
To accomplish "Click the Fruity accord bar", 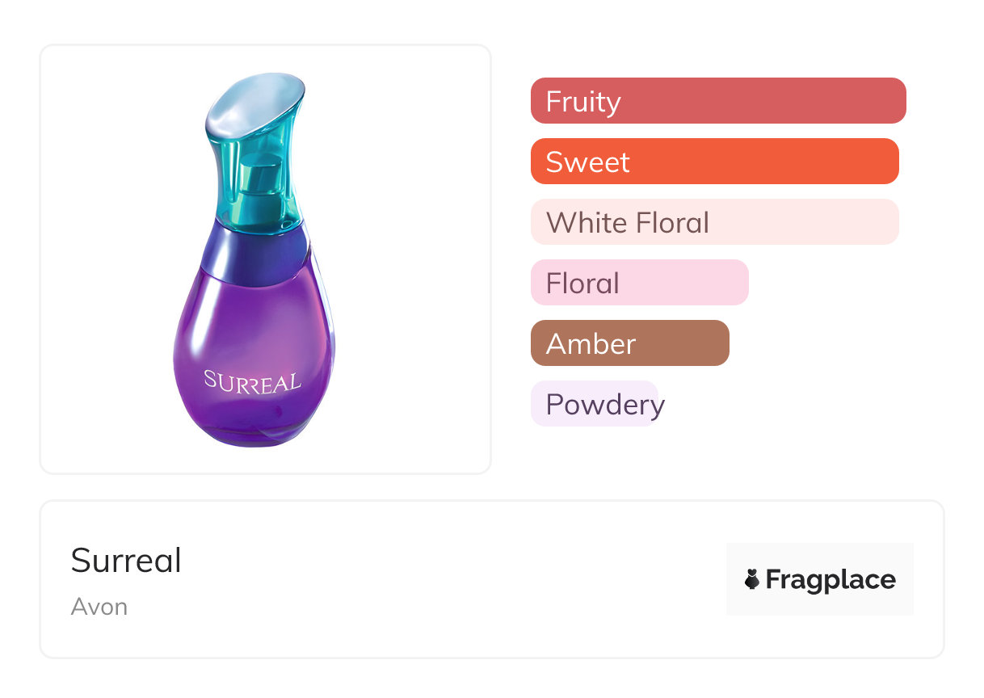I will pos(717,101).
